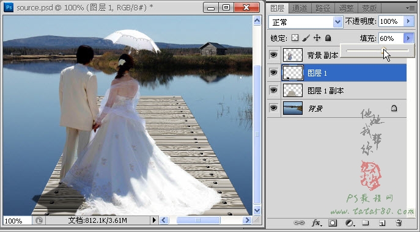The image size is (420, 232).
Task: Switch to the 通道 tab
Action: [x=300, y=9]
